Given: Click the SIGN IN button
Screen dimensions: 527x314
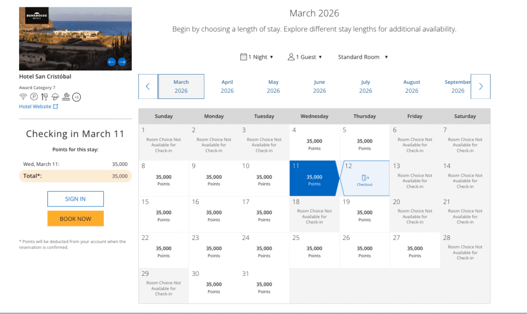Looking at the screenshot, I should click(75, 199).
